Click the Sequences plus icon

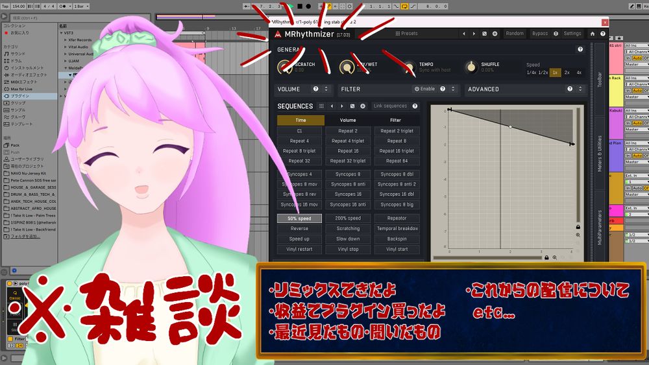click(x=363, y=106)
